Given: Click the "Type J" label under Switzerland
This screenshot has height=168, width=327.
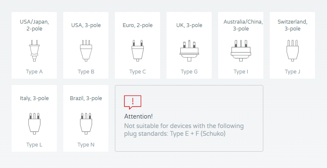Looking at the screenshot, I should (x=293, y=72).
